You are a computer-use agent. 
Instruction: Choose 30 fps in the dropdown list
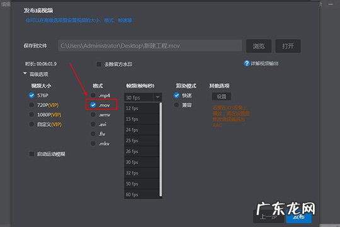tap(142, 162)
